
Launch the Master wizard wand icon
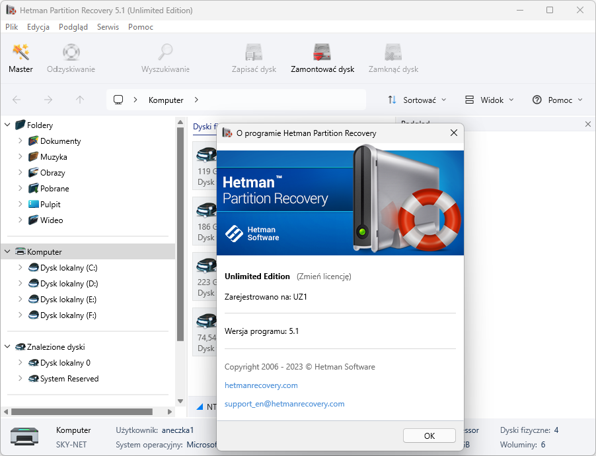click(20, 52)
